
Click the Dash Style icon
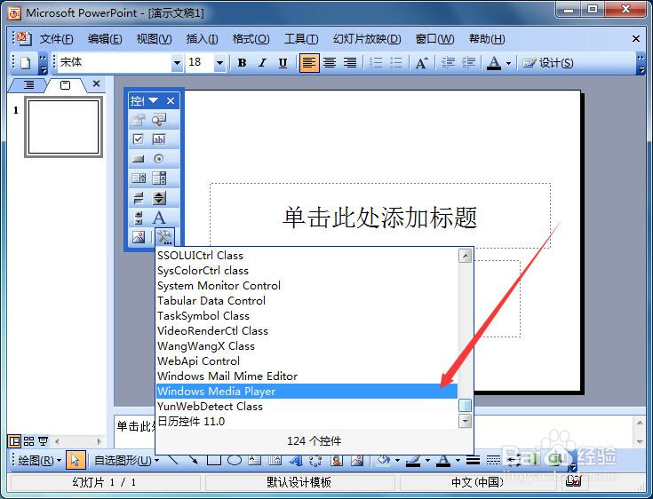pyautogui.click(x=493, y=460)
